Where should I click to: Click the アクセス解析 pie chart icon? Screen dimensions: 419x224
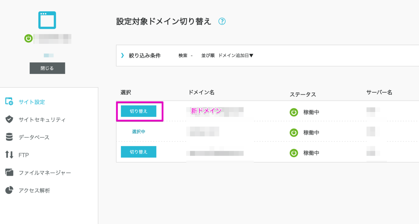[x=9, y=190]
